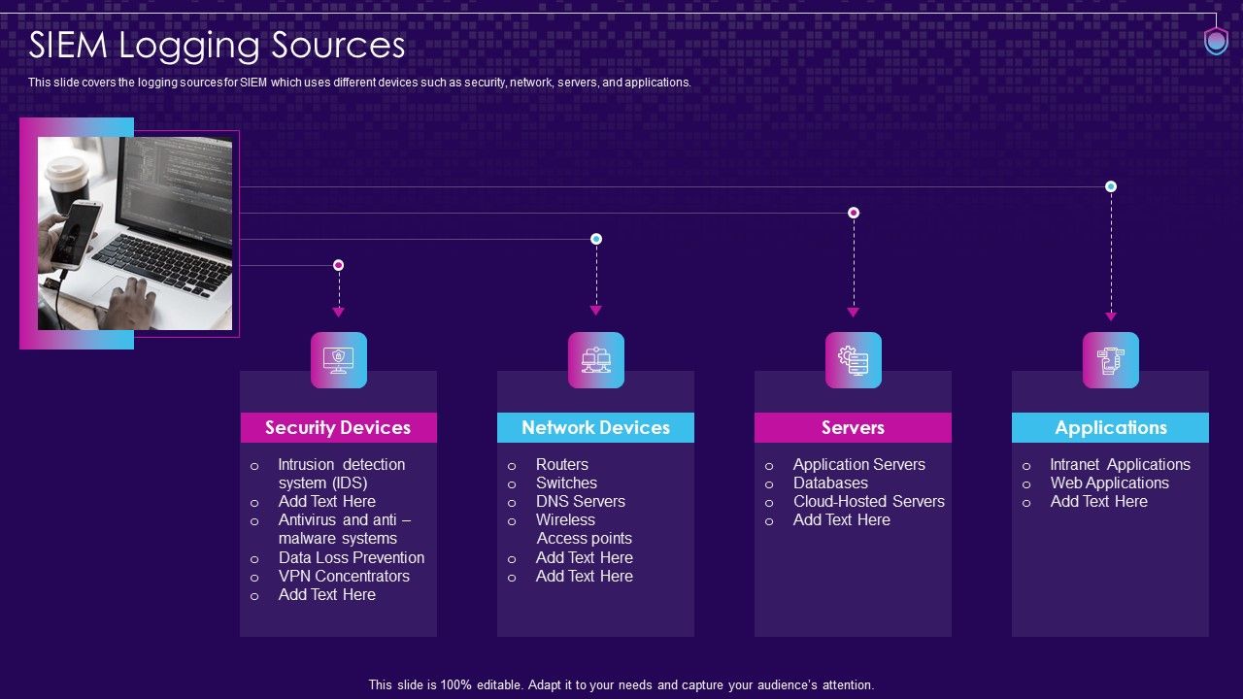The image size is (1243, 699).
Task: Click 'Switches' bullet
Action: (566, 483)
